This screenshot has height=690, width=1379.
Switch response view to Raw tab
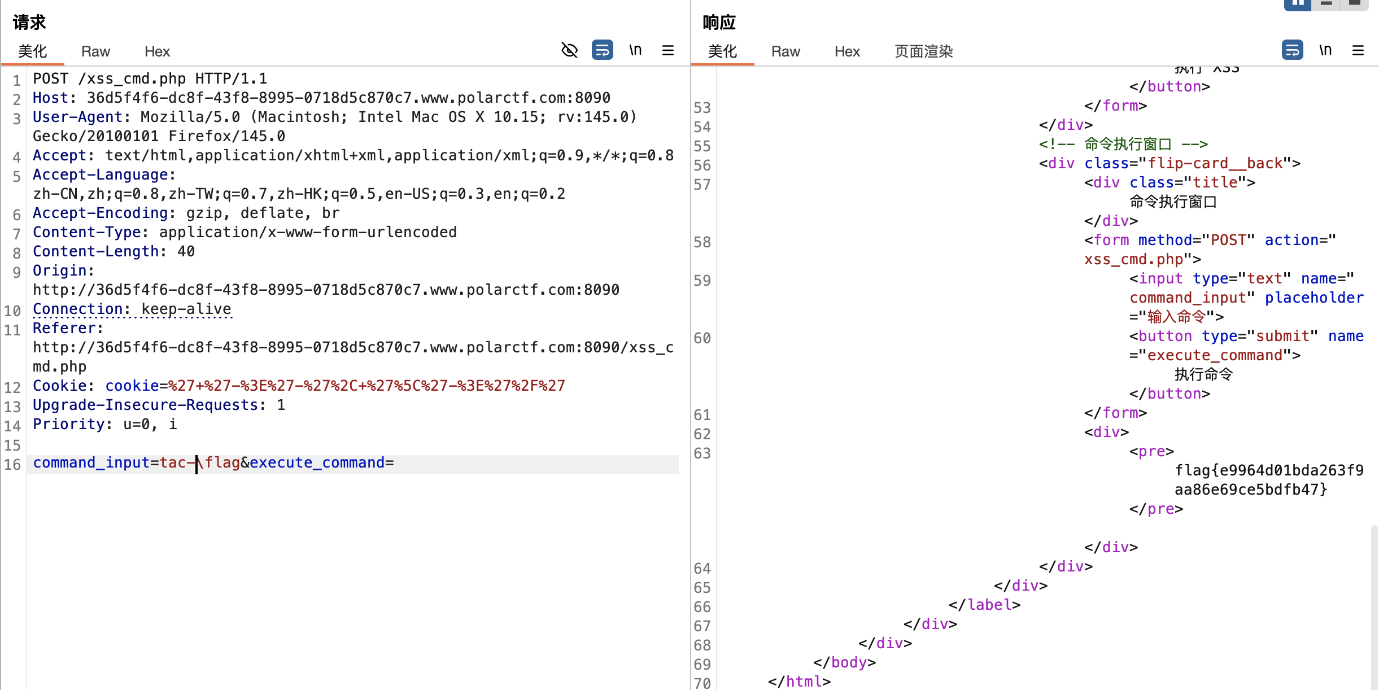point(785,51)
